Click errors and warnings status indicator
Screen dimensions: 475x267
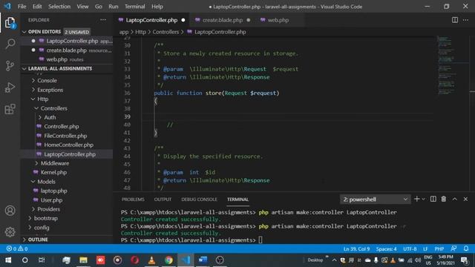tap(17, 249)
